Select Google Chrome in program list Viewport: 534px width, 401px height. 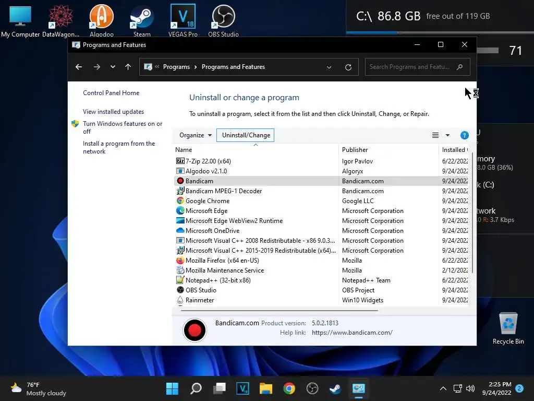click(x=321, y=200)
